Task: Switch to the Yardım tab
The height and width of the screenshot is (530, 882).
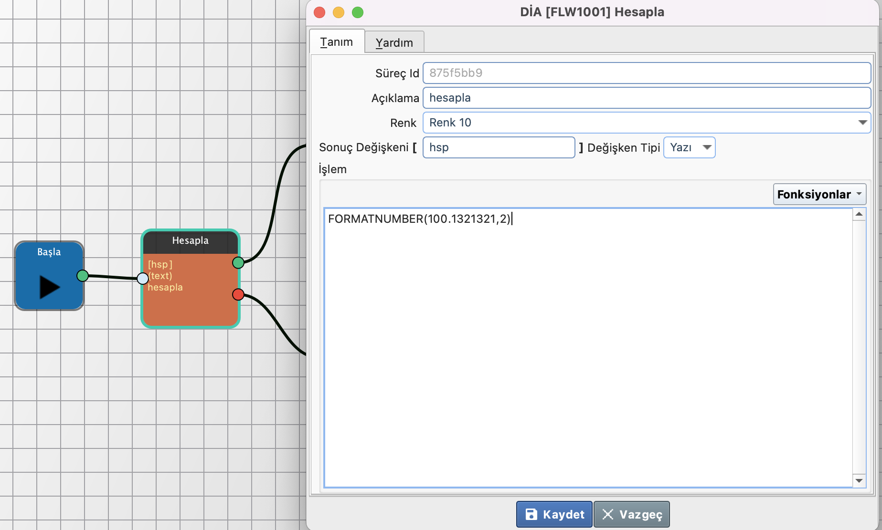Action: pos(394,42)
